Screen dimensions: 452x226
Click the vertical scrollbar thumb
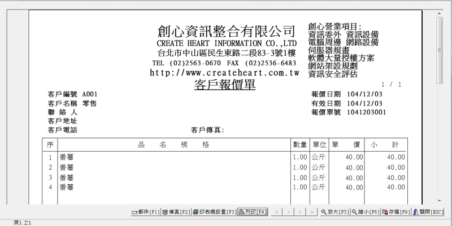(x=440, y=50)
